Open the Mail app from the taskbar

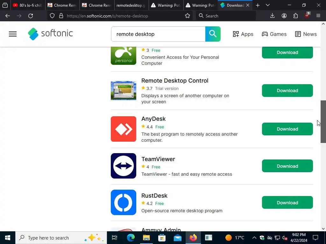pos(178,238)
